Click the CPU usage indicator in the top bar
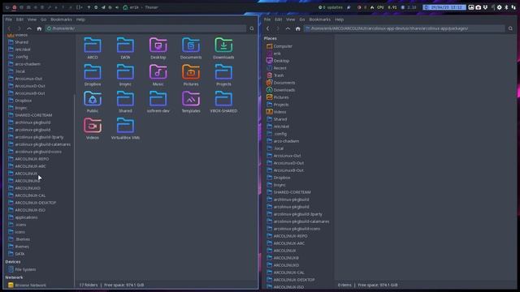This screenshot has height=292, width=520. point(383,7)
